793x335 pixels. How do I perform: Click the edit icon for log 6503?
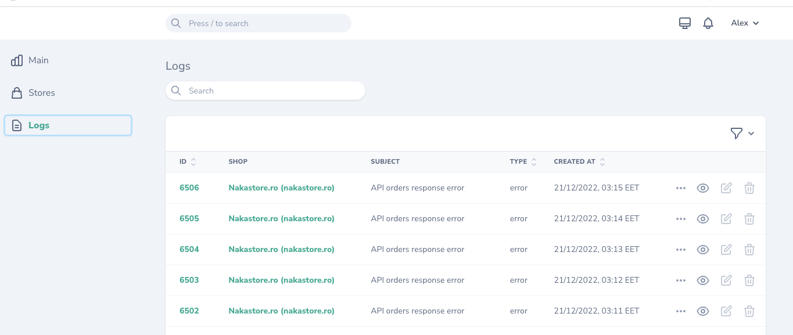pos(726,280)
